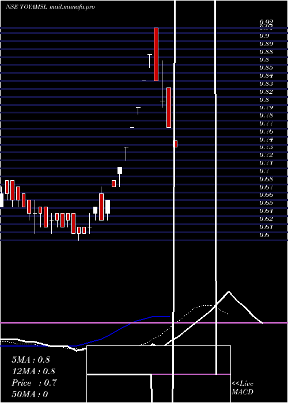Click the <<Live label
288x403 pixels.
pos(242,384)
